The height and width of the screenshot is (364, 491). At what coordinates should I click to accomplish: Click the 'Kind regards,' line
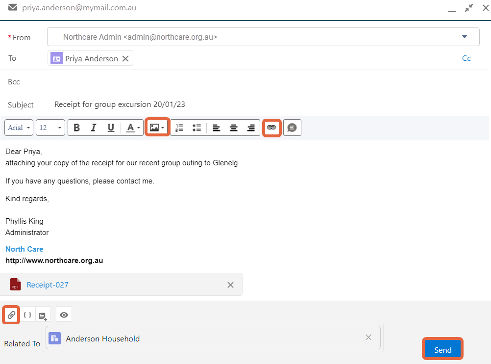click(x=27, y=199)
